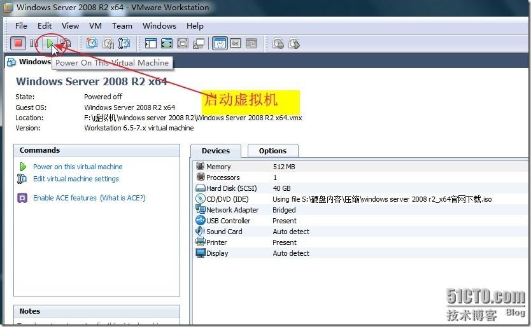531x327 pixels.
Task: Switch to full screen mode toolbar icon
Action: coord(167,43)
